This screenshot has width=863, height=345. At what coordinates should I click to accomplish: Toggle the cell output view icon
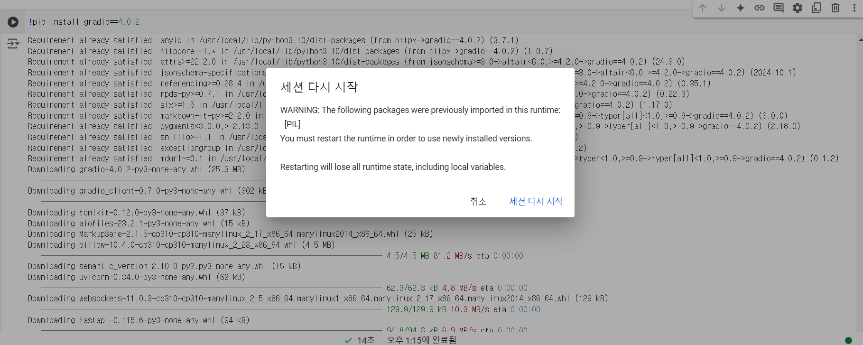(x=13, y=44)
